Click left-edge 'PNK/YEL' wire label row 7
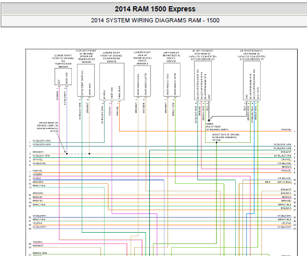This screenshot has height=256, width=307. tap(37, 171)
